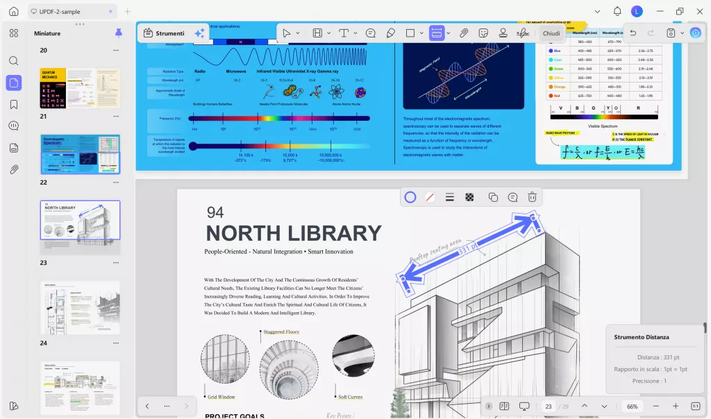This screenshot has width=711, height=419.
Task: Open the page layout two-page view icon
Action: click(504, 406)
